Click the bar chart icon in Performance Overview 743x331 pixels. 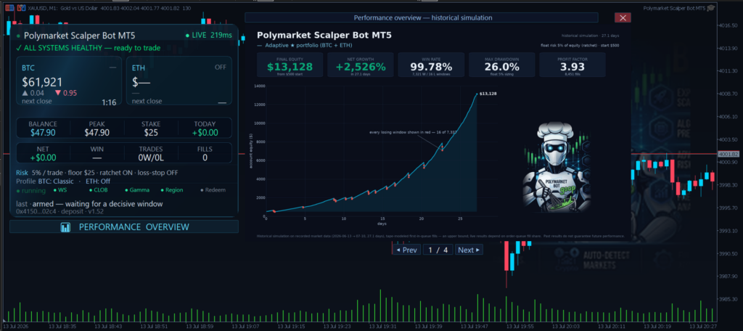pyautogui.click(x=65, y=227)
